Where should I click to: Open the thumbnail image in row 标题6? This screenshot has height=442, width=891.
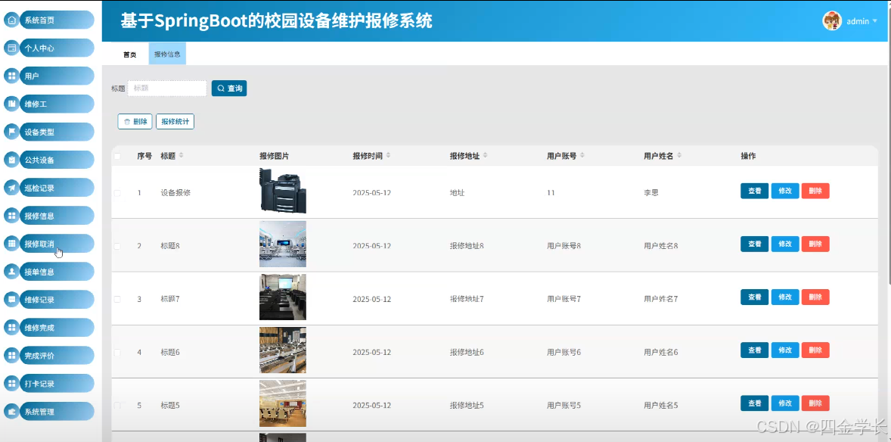pyautogui.click(x=283, y=350)
